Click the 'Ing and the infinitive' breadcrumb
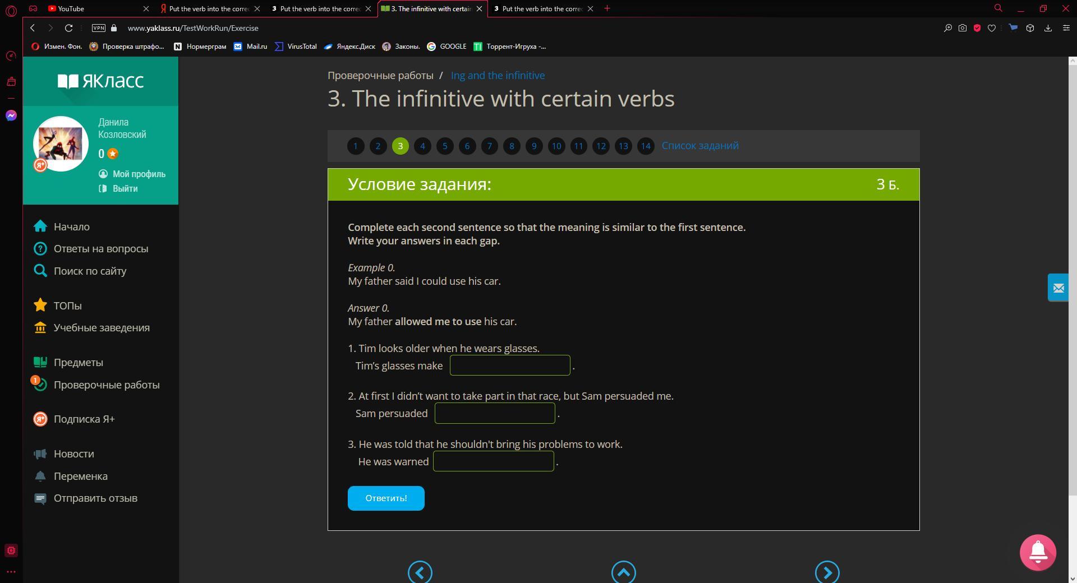The image size is (1077, 583). [x=498, y=75]
